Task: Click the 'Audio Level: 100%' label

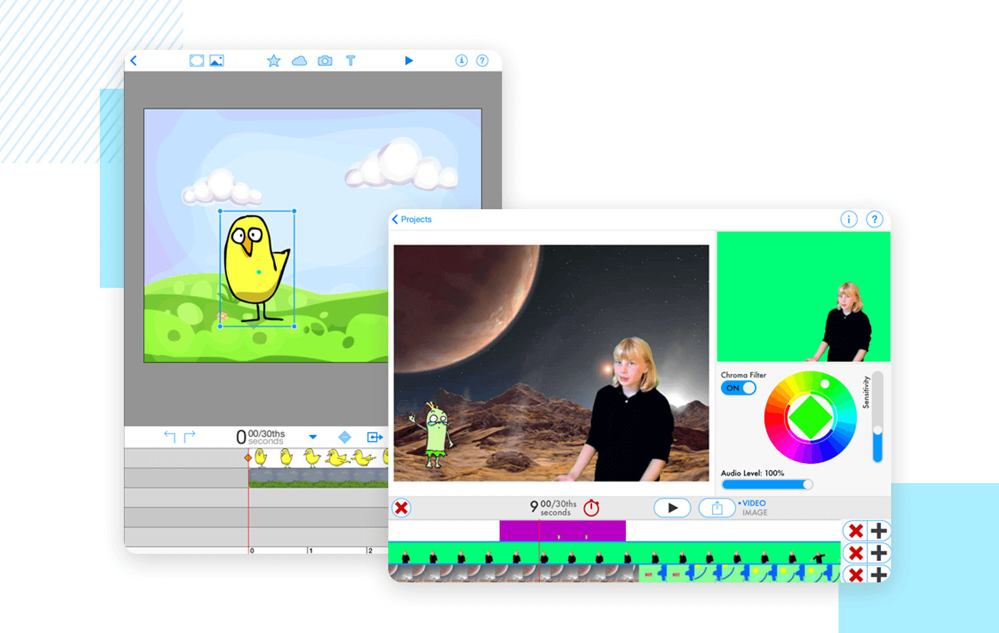Action: click(x=753, y=473)
